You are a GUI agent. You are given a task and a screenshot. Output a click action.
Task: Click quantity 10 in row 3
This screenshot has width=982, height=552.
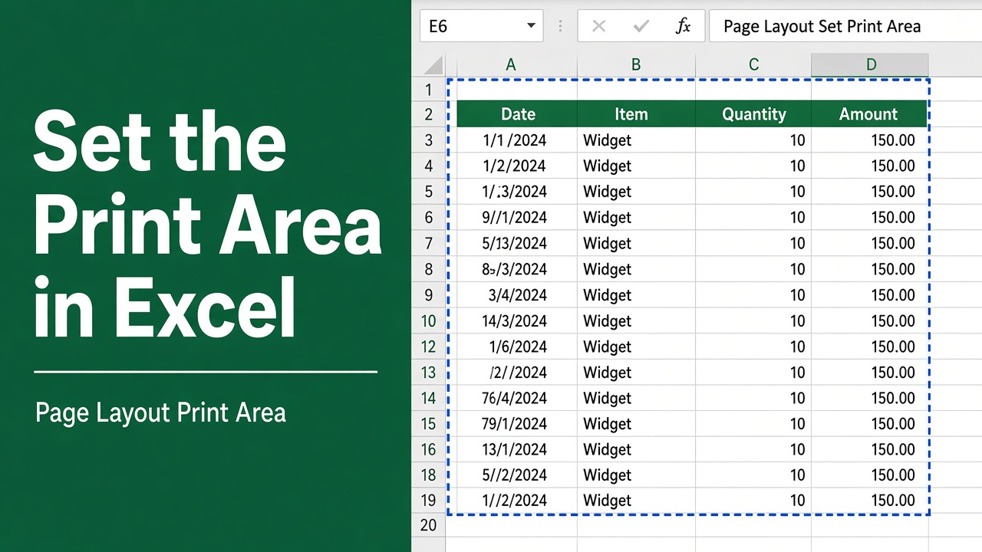tap(753, 140)
